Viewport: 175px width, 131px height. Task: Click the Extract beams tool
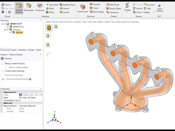tap(138, 8)
